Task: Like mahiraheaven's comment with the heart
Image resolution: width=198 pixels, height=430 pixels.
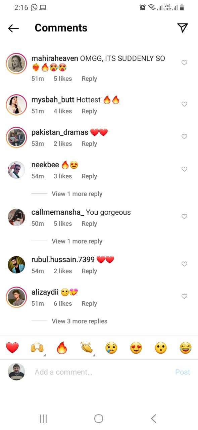Action: click(184, 62)
